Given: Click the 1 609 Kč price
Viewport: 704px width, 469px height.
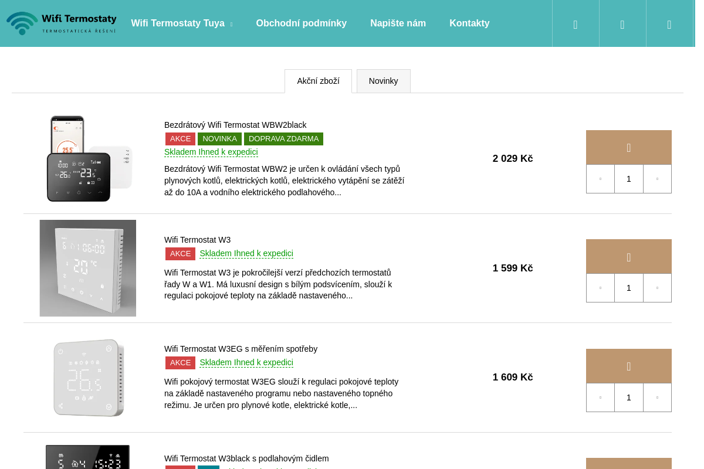Looking at the screenshot, I should tap(513, 378).
